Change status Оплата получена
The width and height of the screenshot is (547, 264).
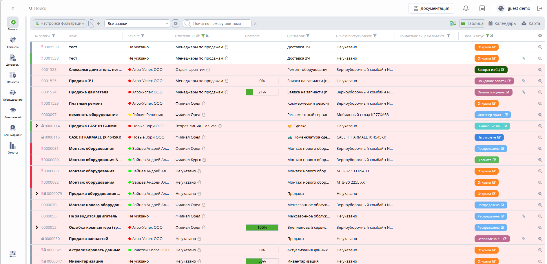[493, 92]
